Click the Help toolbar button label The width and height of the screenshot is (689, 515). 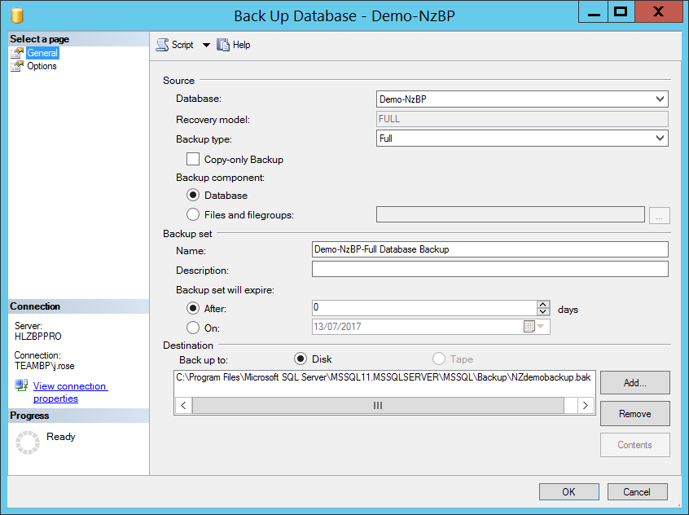point(241,45)
